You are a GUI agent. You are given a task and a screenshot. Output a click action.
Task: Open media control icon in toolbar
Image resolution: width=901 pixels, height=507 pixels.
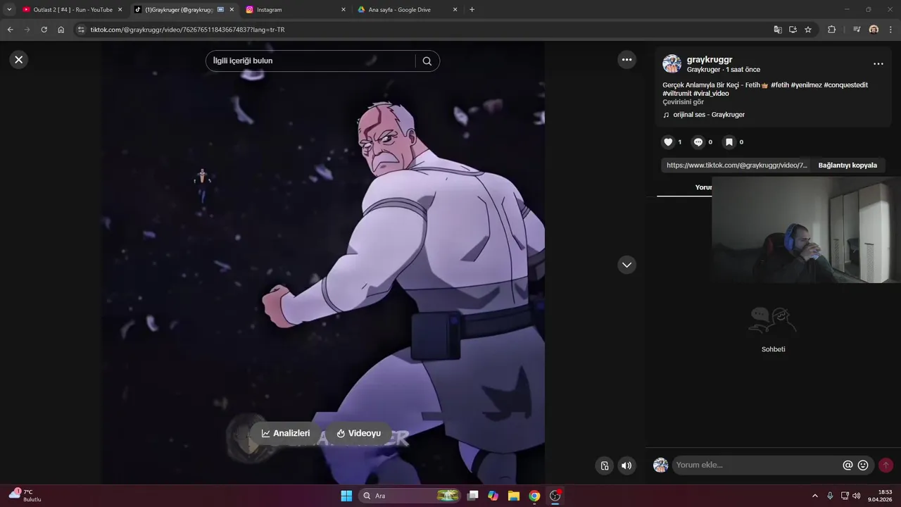(857, 30)
